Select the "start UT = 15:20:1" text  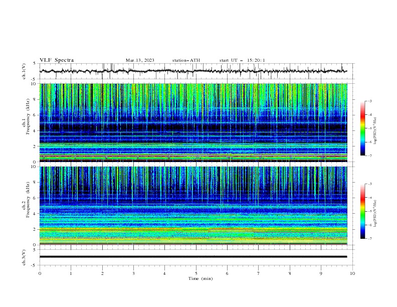point(242,60)
